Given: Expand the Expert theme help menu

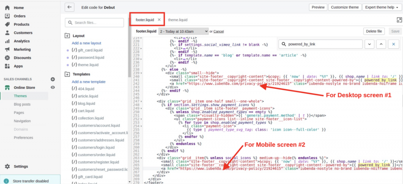Looking at the screenshot, I should [381, 7].
